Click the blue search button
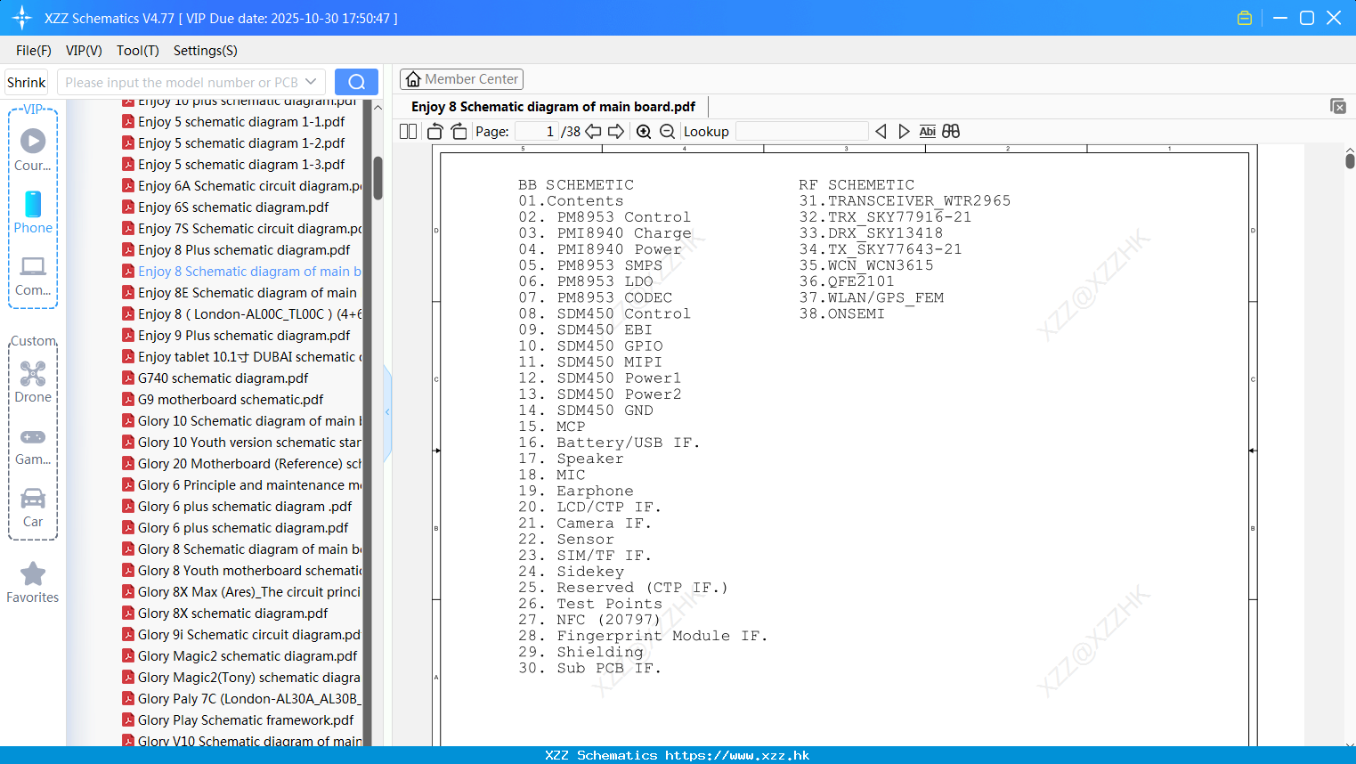Viewport: 1356px width, 764px height. 356,82
